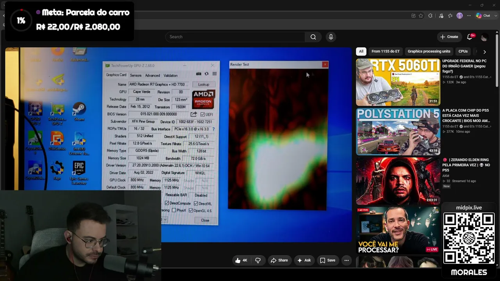Click the GPU-Z Close button
Image resolution: width=500 pixels, height=281 pixels.
point(205,220)
